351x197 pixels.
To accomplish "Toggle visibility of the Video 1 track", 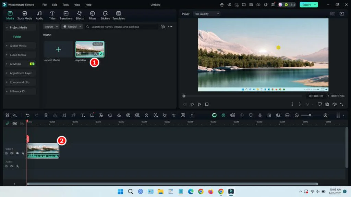I will [17, 153].
